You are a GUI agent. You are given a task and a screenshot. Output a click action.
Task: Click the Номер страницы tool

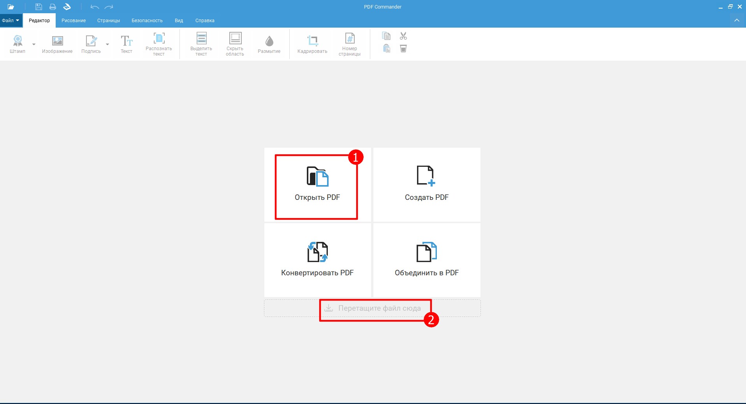[x=350, y=44]
